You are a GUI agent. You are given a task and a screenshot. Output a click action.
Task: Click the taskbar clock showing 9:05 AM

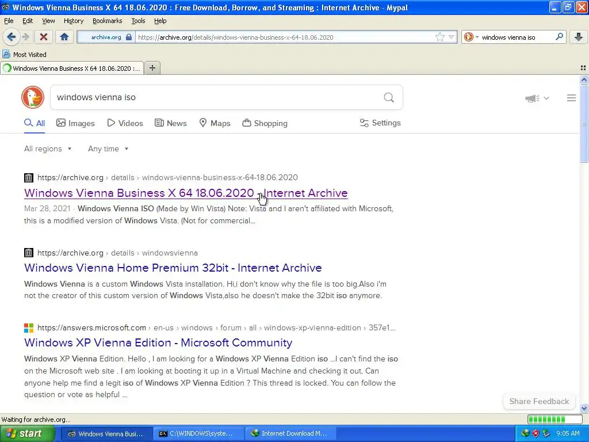pyautogui.click(x=568, y=433)
